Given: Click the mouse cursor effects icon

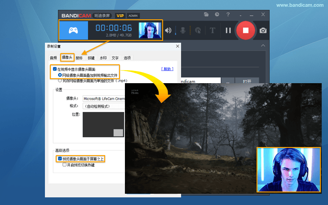Looking at the screenshot, I should tap(198, 31).
